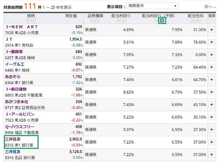Sort 配当利回り column descending
The image size is (221, 162).
[124, 21]
